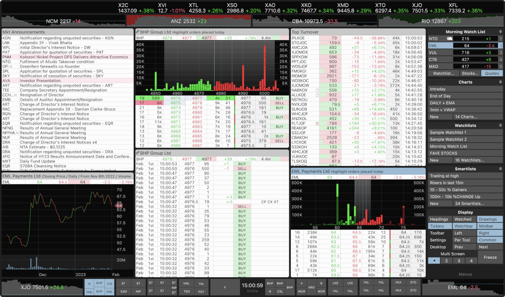Screen dimensions: 505x297
Task: Open the 16 Watchlists... list
Action: 478,160
